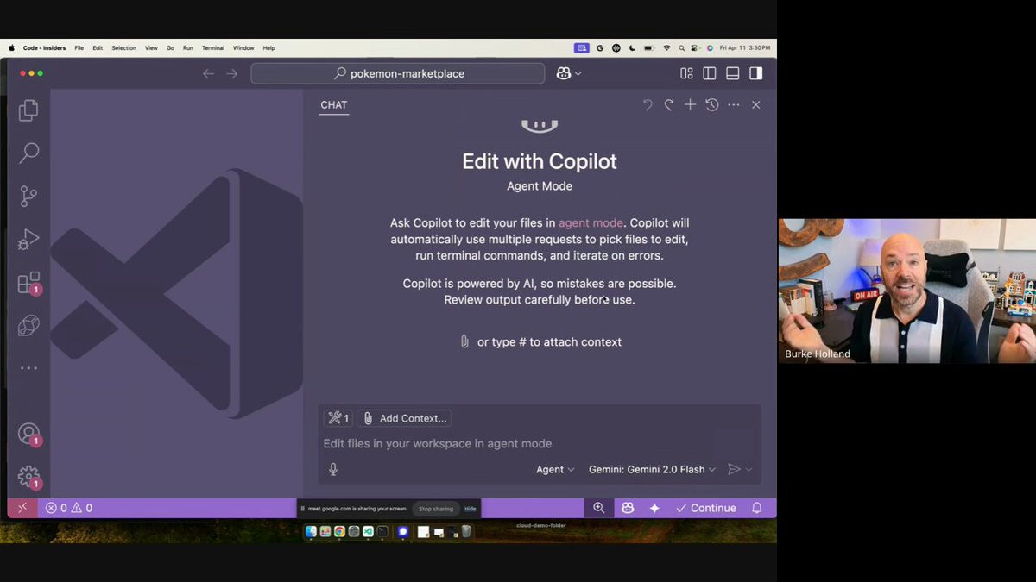This screenshot has width=1036, height=582.
Task: Open the Source Control view
Action: (x=28, y=196)
